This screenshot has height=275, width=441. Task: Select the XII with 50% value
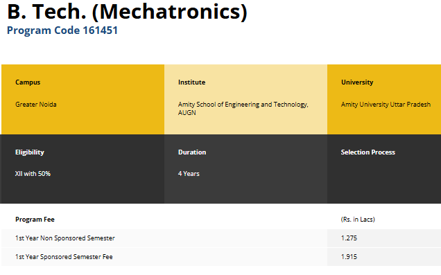pyautogui.click(x=33, y=174)
